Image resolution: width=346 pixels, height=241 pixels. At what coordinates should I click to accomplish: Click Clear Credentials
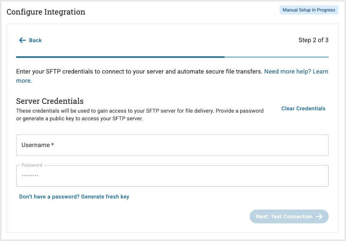pos(303,108)
